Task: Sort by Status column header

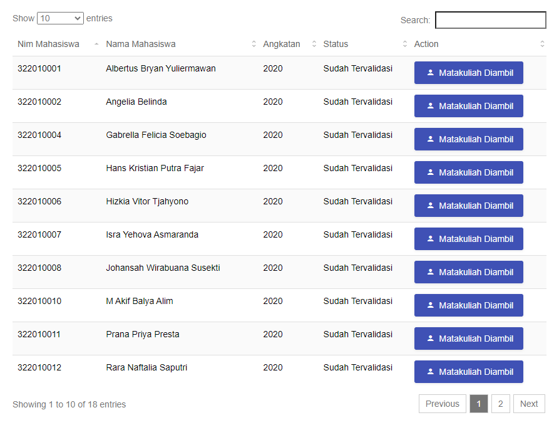Action: coord(364,44)
